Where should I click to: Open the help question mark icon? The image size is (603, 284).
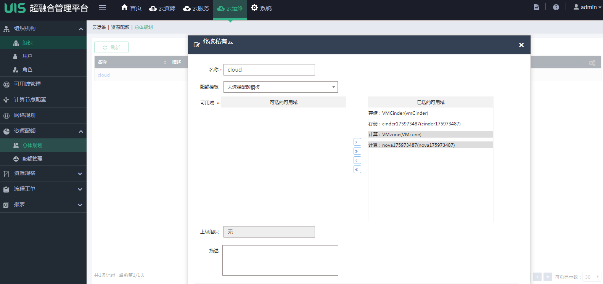(556, 7)
